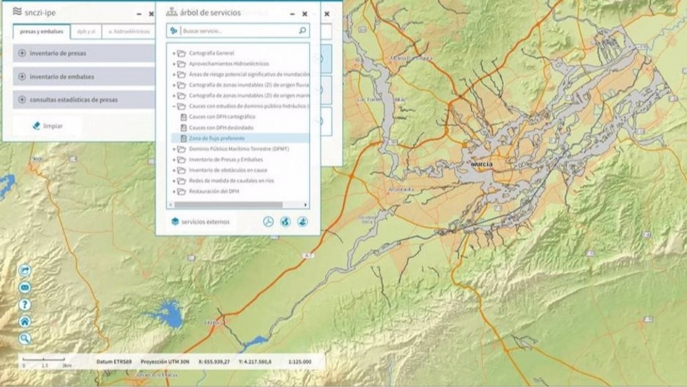Viewport: 687px width, 387px height.
Task: Click the A-7 road shield on map
Action: point(309,255)
